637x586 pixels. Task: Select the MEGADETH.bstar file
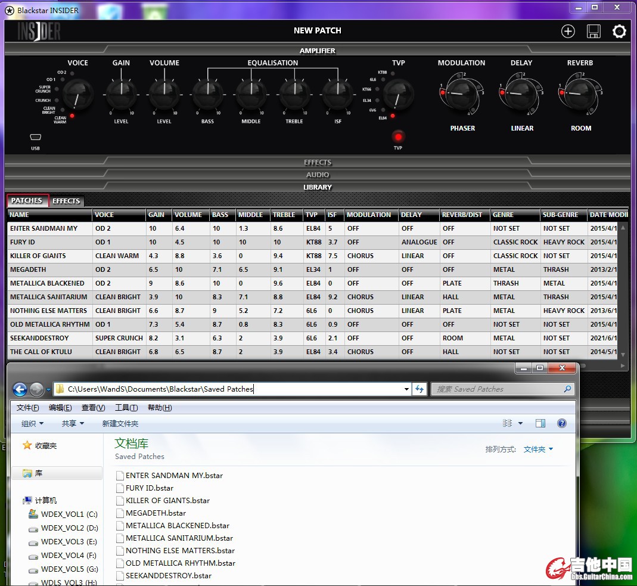pos(151,513)
